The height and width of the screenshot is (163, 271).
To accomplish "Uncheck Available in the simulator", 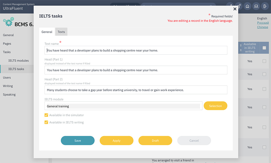I will tap(46, 115).
